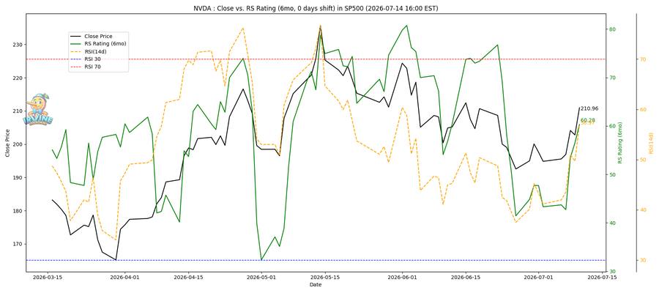659x293 pixels.
Task: Click the 170 tick on Close Price axis
Action: [x=18, y=244]
